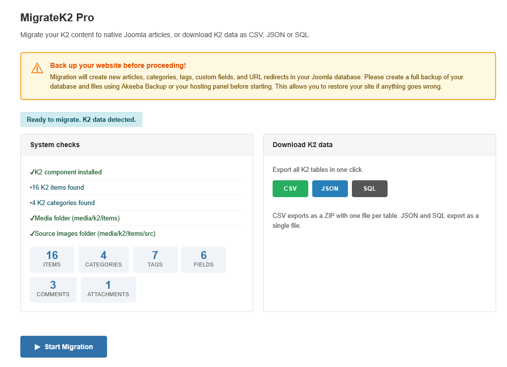507x367 pixels.
Task: Select the 6 Fields stat tile
Action: coord(203,260)
